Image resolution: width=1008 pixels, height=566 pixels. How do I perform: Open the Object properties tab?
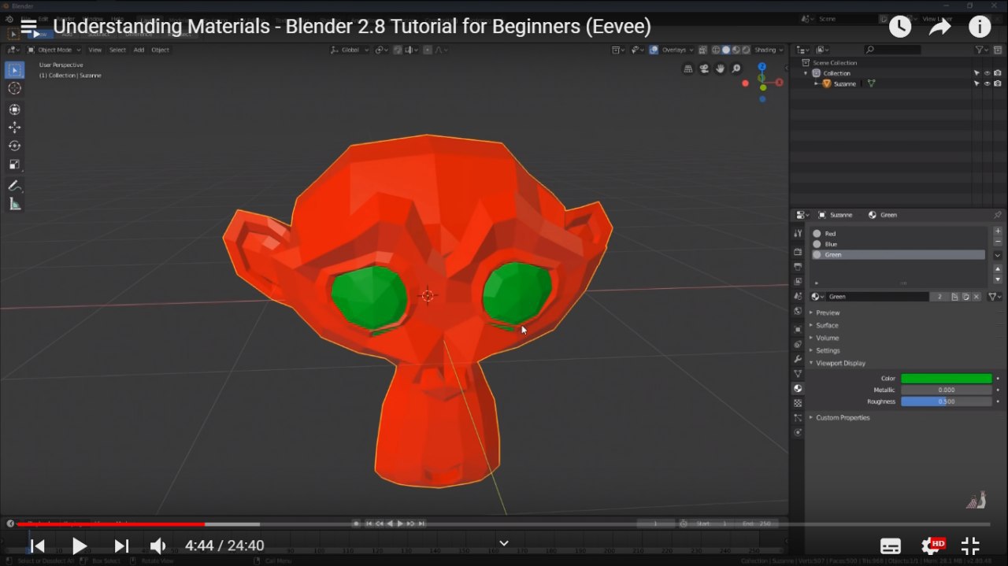pyautogui.click(x=798, y=329)
